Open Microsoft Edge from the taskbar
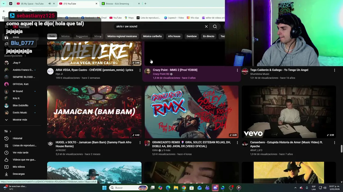Viewport: 343px width, 192px height. coord(168,188)
